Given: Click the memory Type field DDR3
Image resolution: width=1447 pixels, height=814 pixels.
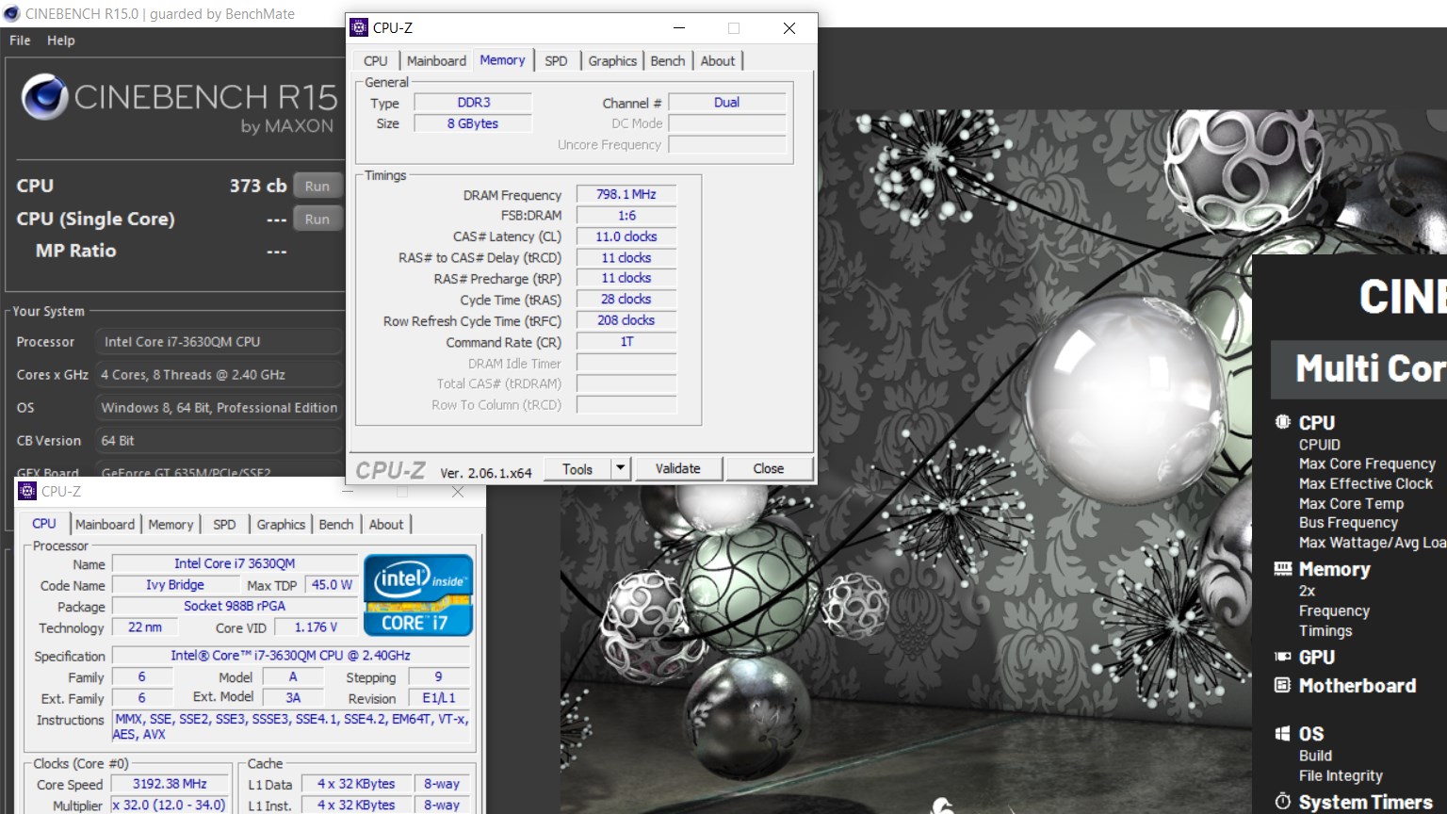Looking at the screenshot, I should [x=474, y=102].
